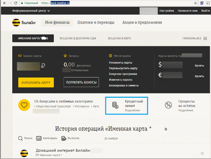Open Перевыпустить карту
Screen dimensions: 211x159
pos(123,68)
